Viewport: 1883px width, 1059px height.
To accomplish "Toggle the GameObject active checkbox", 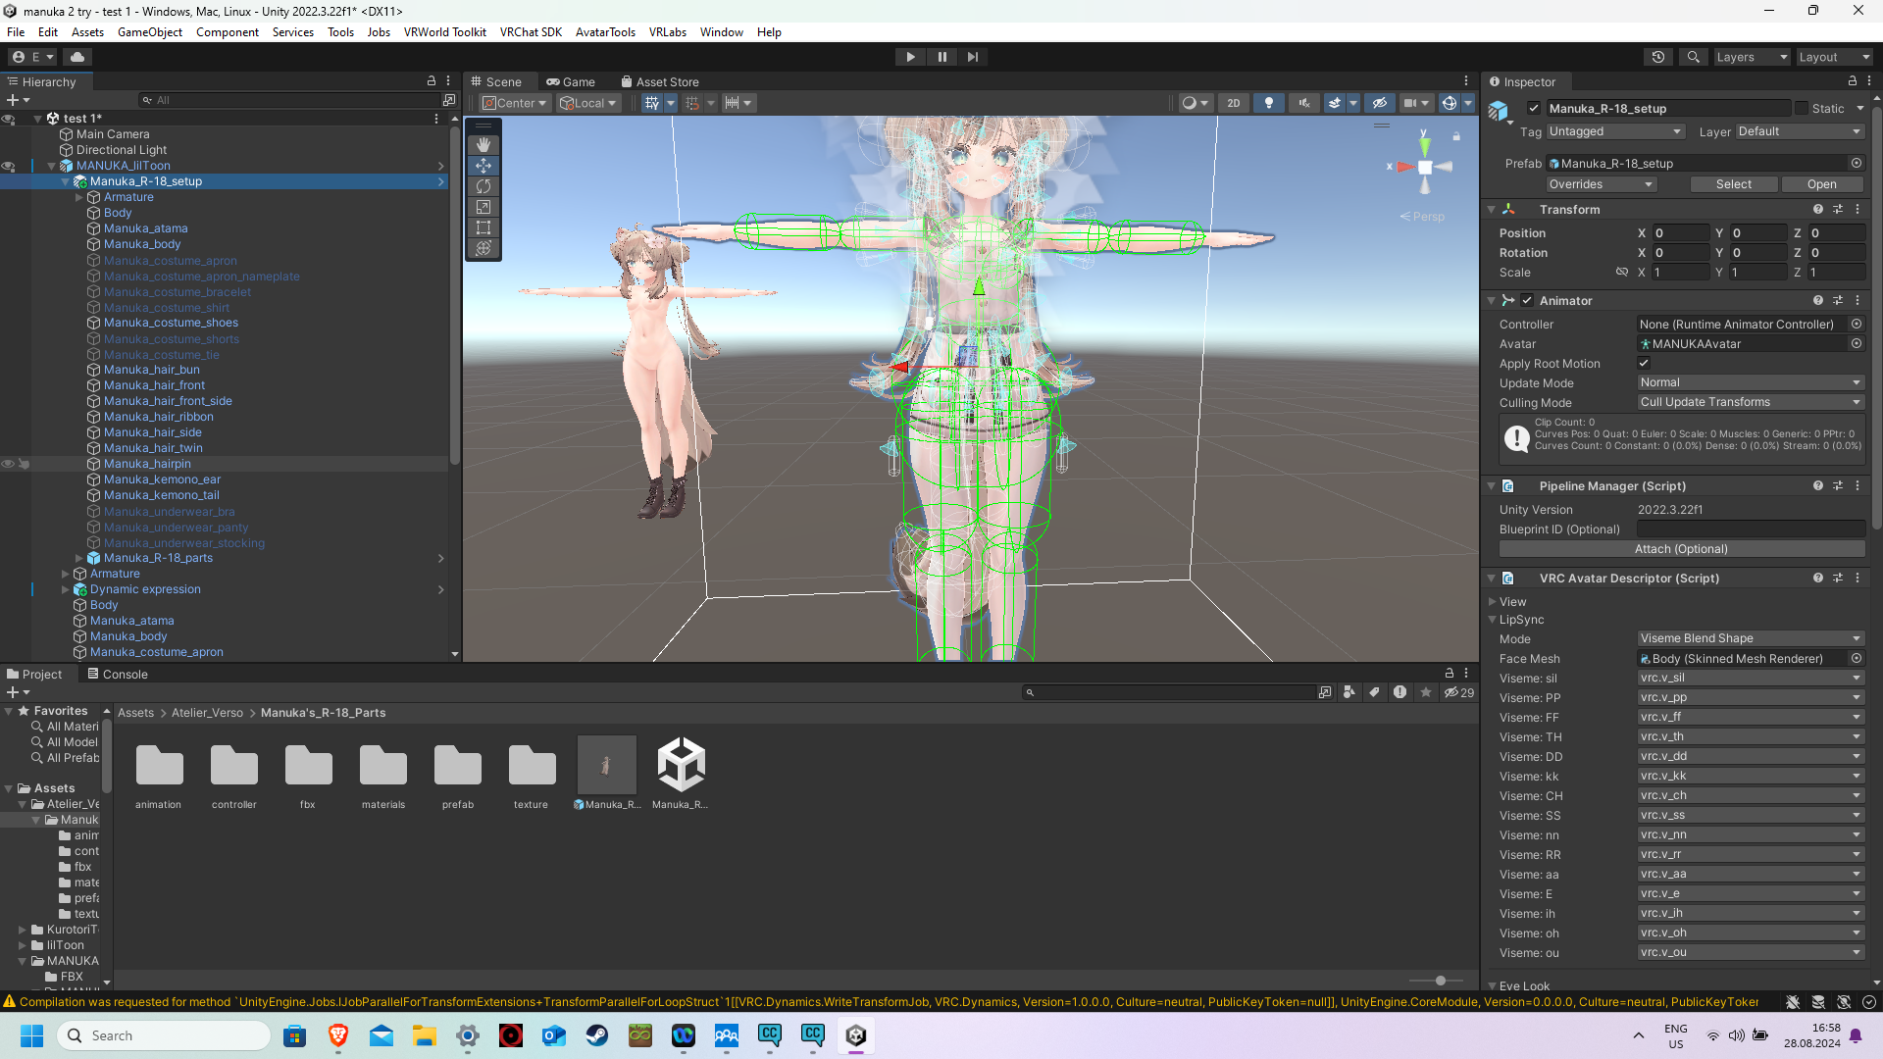I will click(x=1534, y=109).
